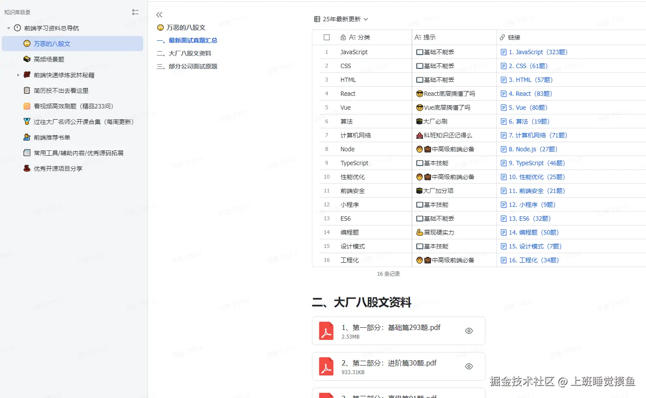
Task: Click the icon beside 优秀开源项目分享
Action: tap(27, 169)
